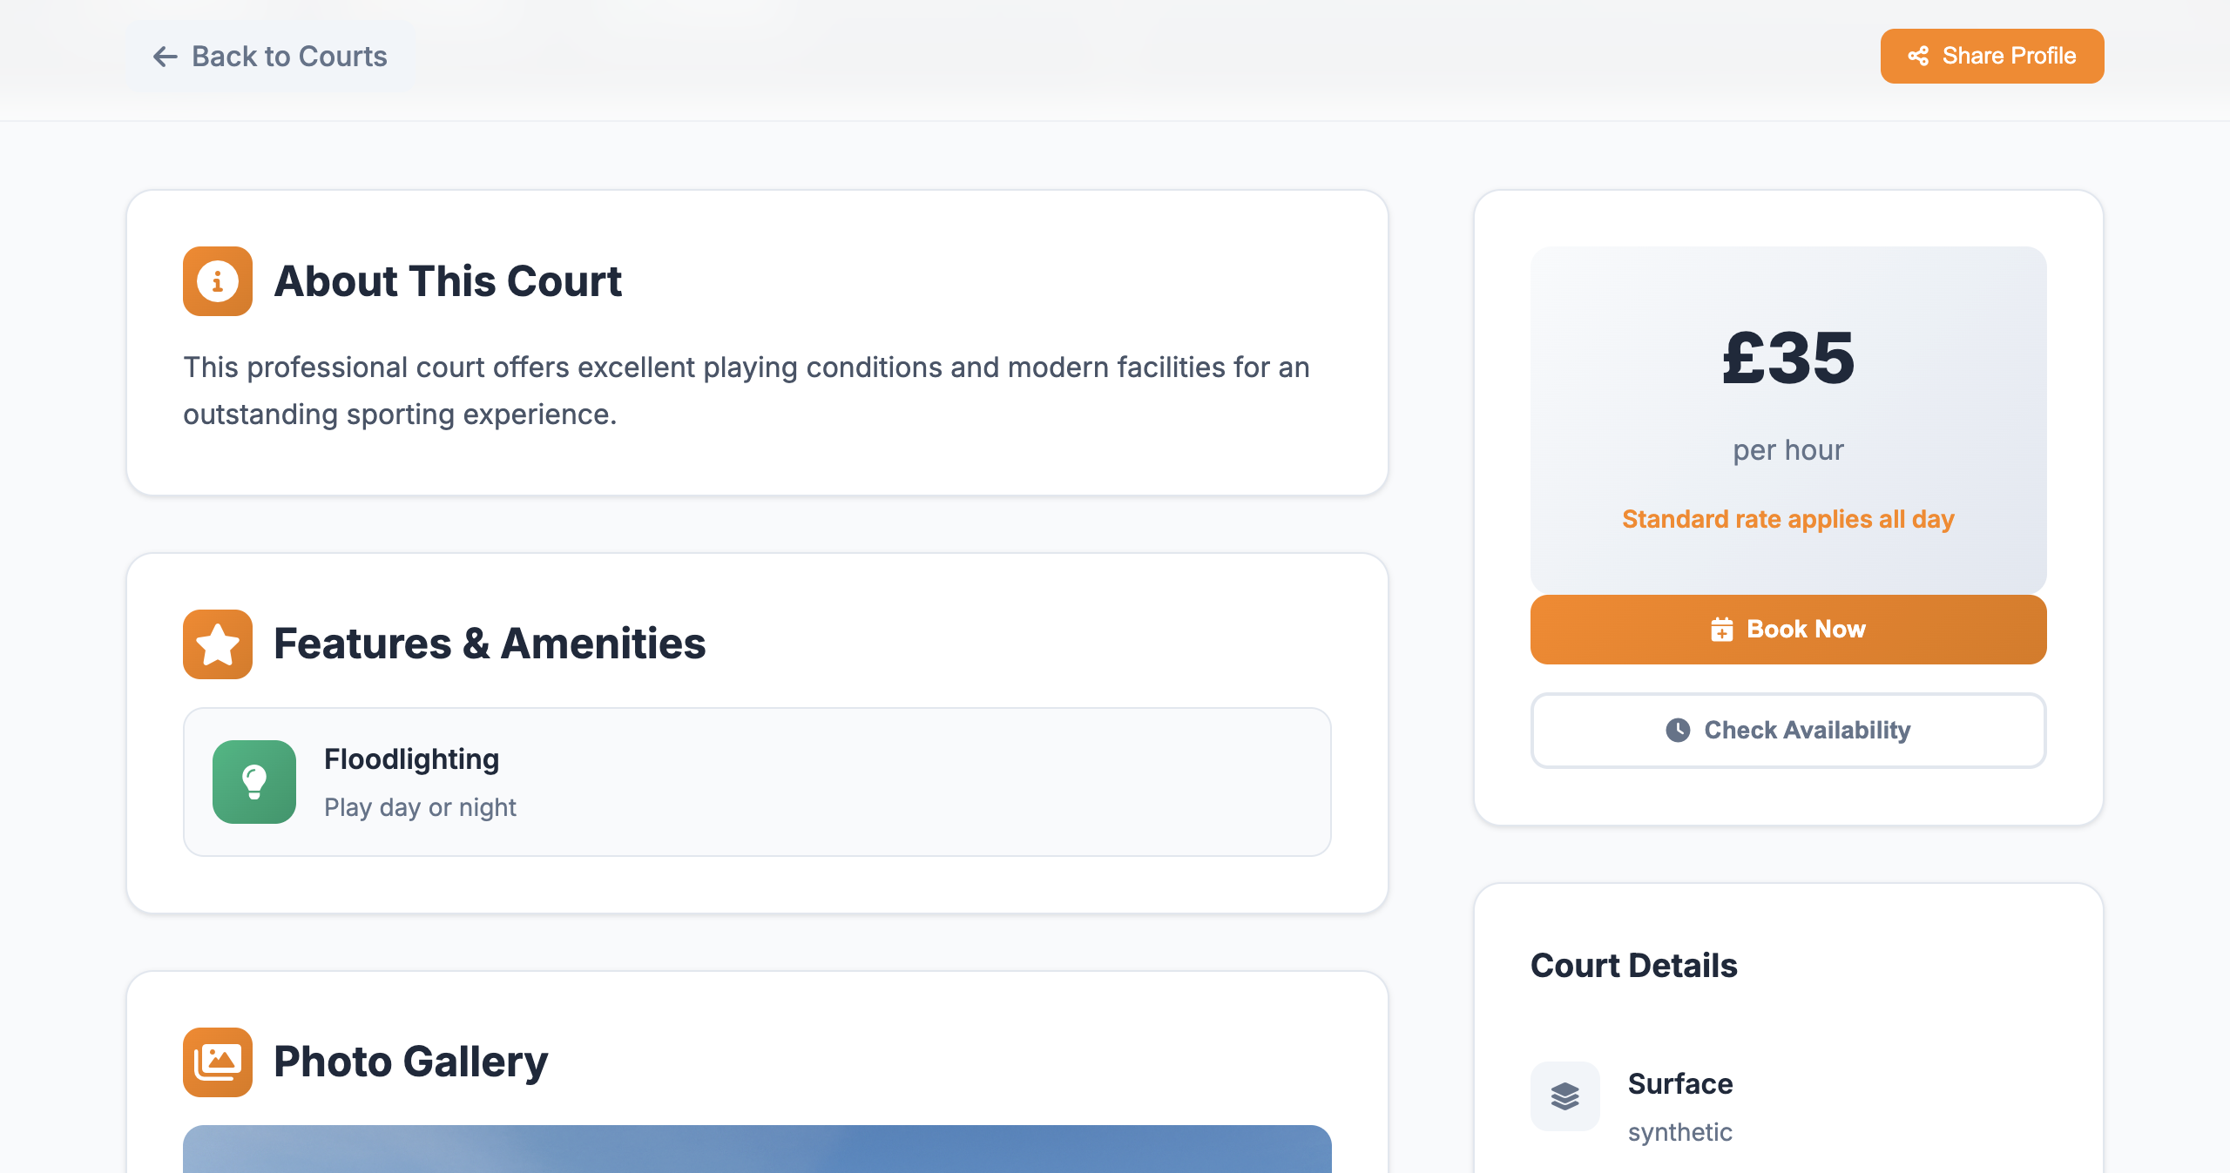Select the star icon next to Features & Amenities
This screenshot has height=1173, width=2230.
(216, 644)
